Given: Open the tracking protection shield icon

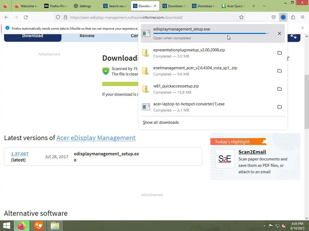Looking at the screenshot, I should [58, 17].
